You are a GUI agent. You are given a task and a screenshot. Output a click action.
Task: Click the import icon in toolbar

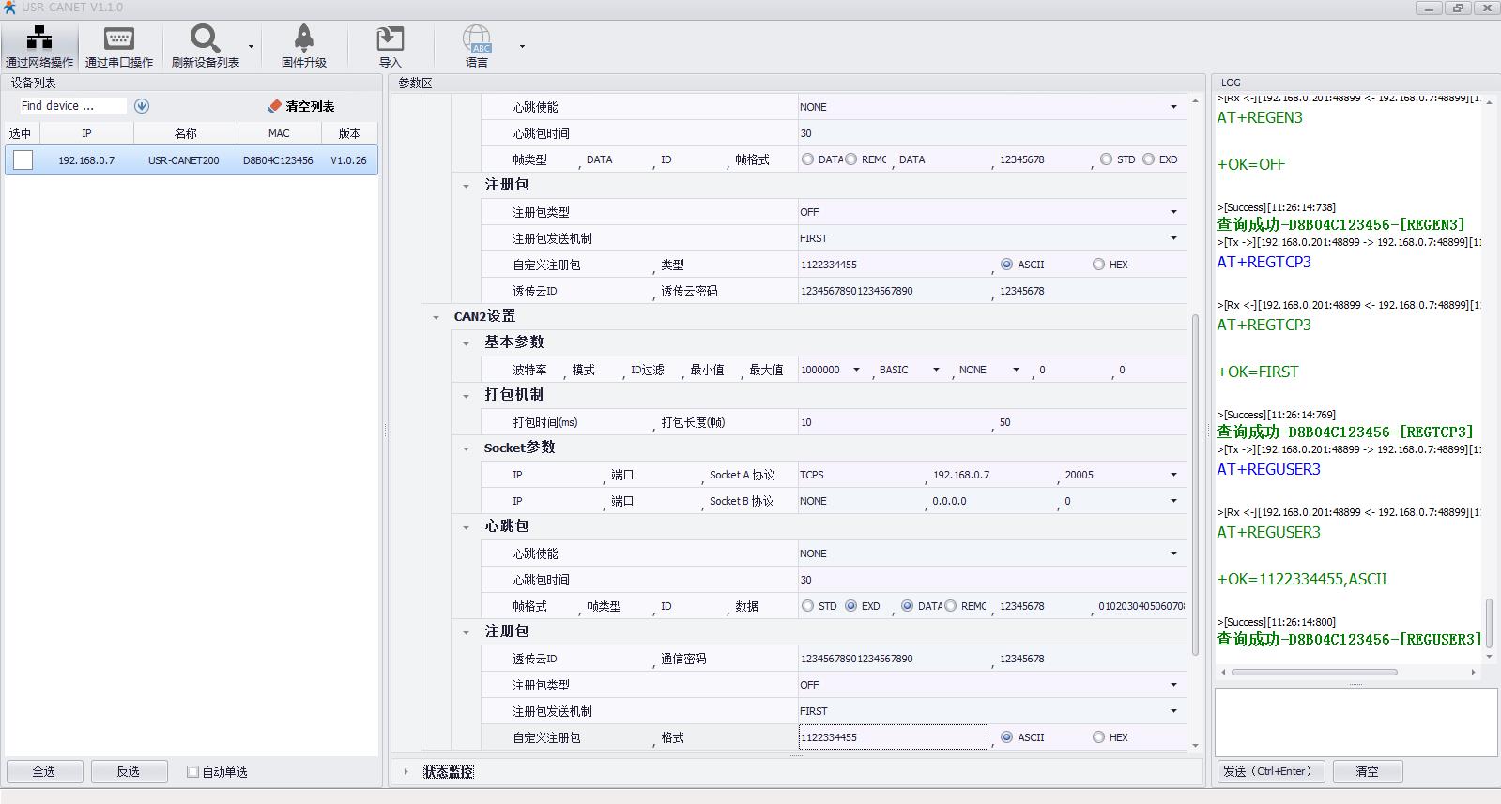click(x=390, y=38)
